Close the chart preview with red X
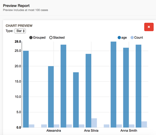The width and height of the screenshot is (156, 135). [x=149, y=27]
